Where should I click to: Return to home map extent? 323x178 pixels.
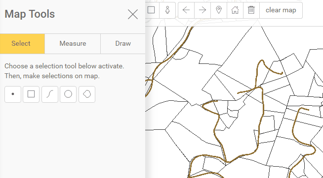point(235,10)
